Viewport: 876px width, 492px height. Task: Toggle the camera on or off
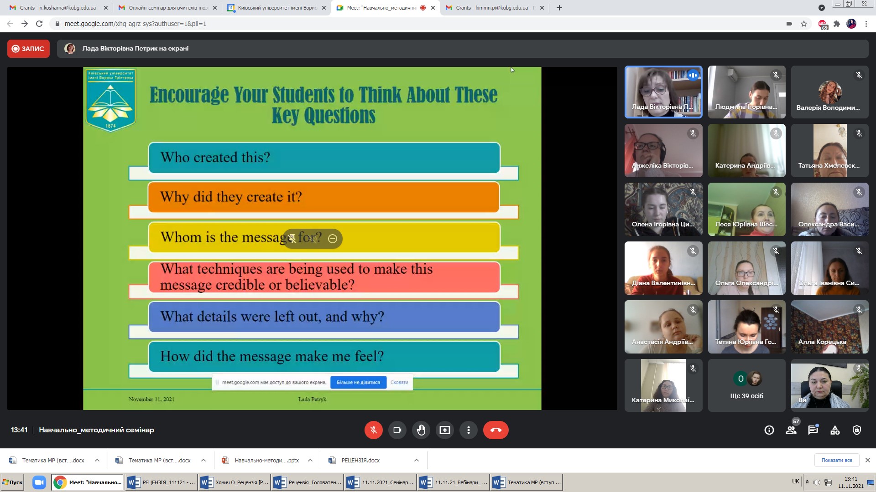[397, 430]
